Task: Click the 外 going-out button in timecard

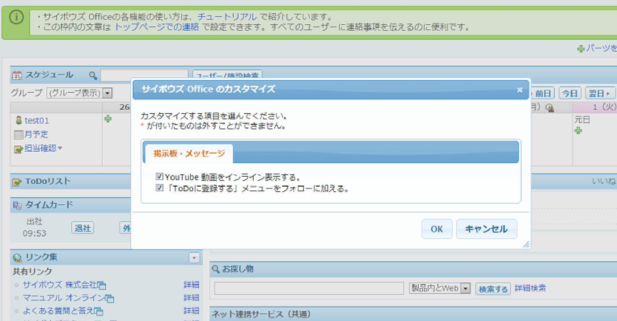Action: coord(126,228)
